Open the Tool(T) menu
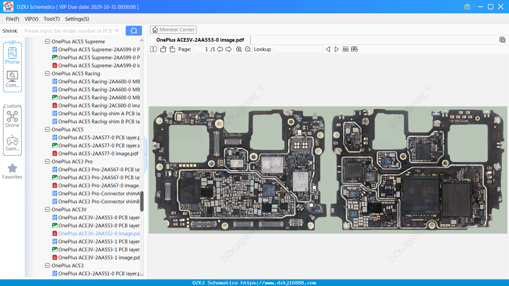The height and width of the screenshot is (286, 509). [51, 19]
